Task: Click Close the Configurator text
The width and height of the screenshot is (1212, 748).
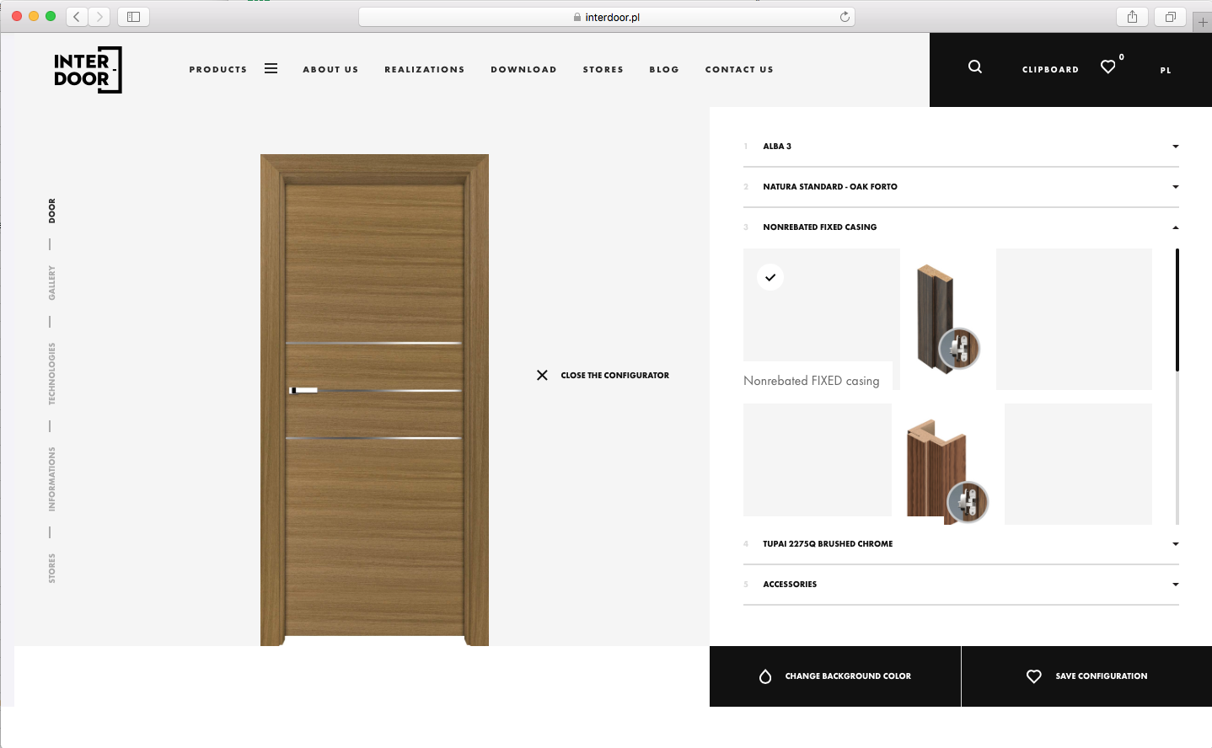Action: (615, 376)
